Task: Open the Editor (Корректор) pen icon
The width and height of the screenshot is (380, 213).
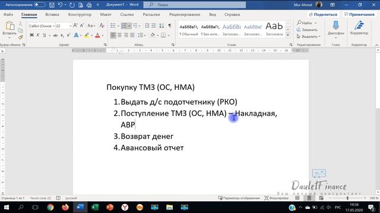Action: pos(359,25)
